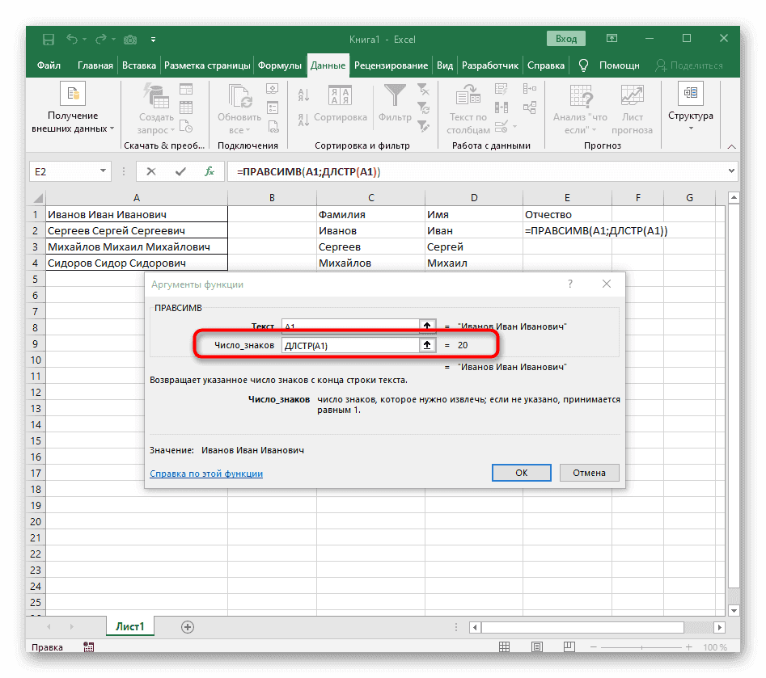The width and height of the screenshot is (766, 678).
Task: Click the А-Я ascending sort icon
Action: coord(302,94)
